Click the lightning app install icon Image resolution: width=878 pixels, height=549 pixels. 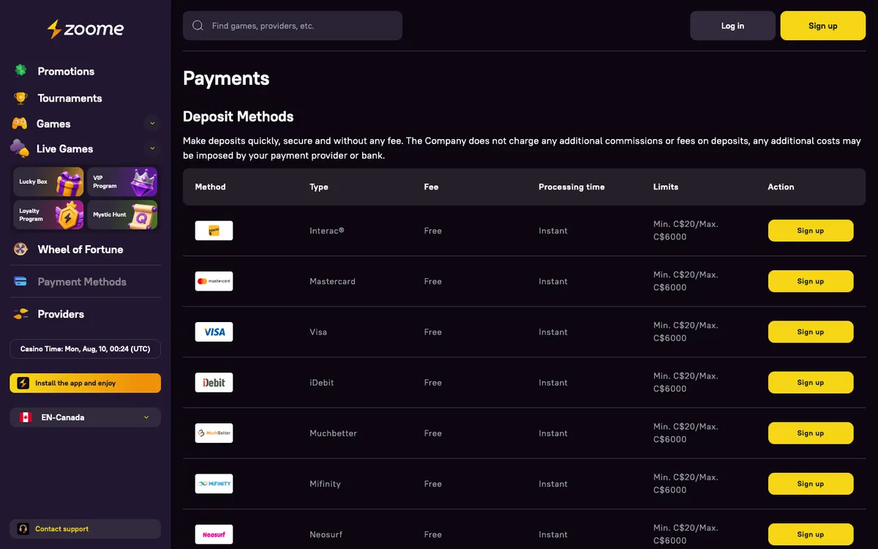point(23,383)
